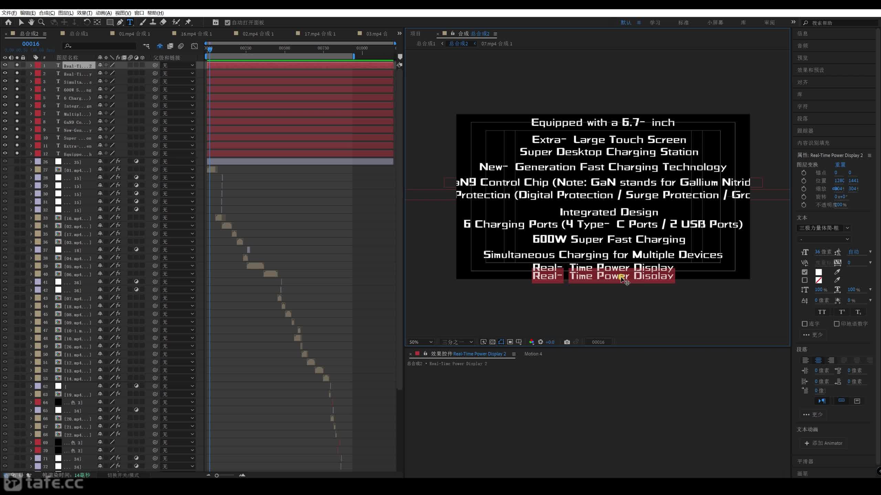Viewport: 881px width, 495px height.
Task: Take a snapshot with camera icon
Action: (567, 342)
